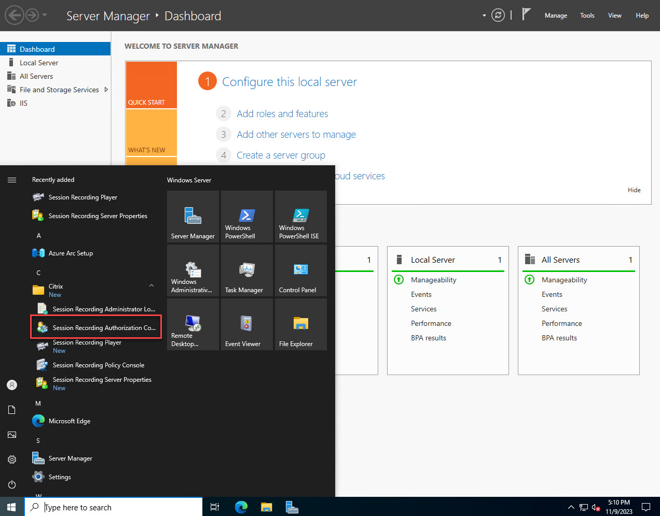660x516 pixels.
Task: Open the navigation dropdown beside refresh
Action: tap(484, 15)
